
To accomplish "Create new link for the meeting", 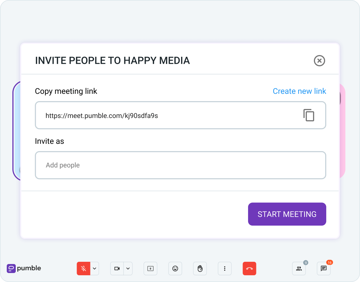I will (299, 91).
